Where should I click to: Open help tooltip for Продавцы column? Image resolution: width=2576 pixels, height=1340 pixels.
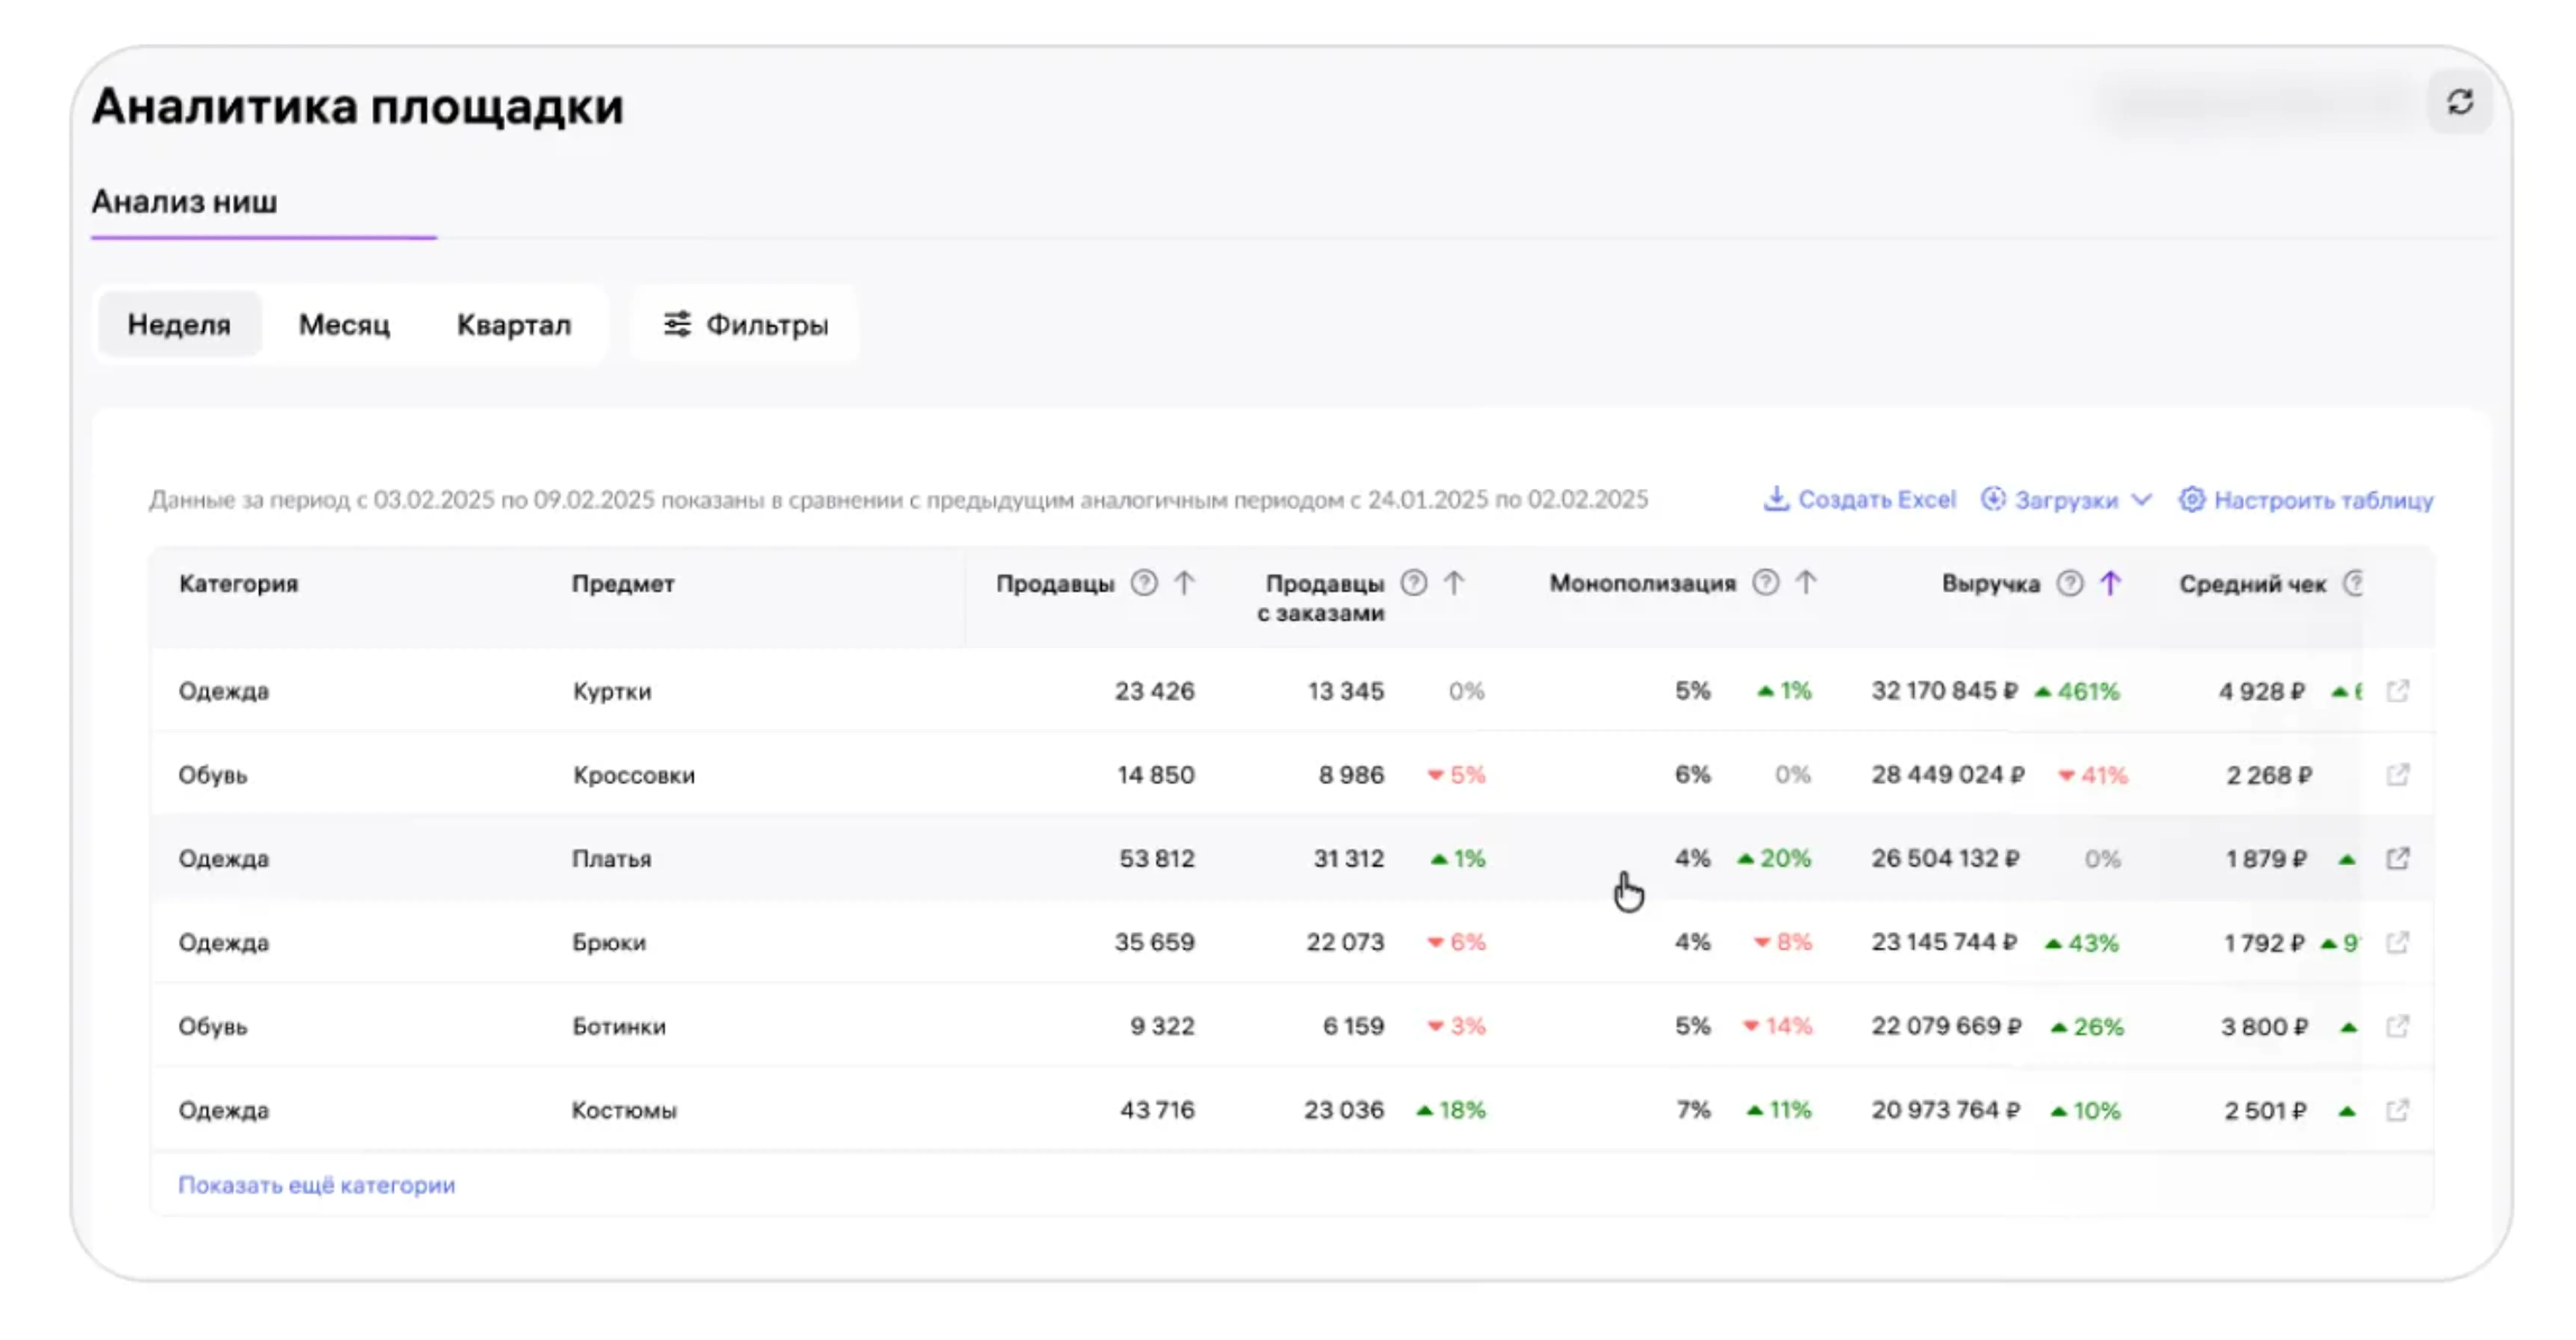[1144, 583]
